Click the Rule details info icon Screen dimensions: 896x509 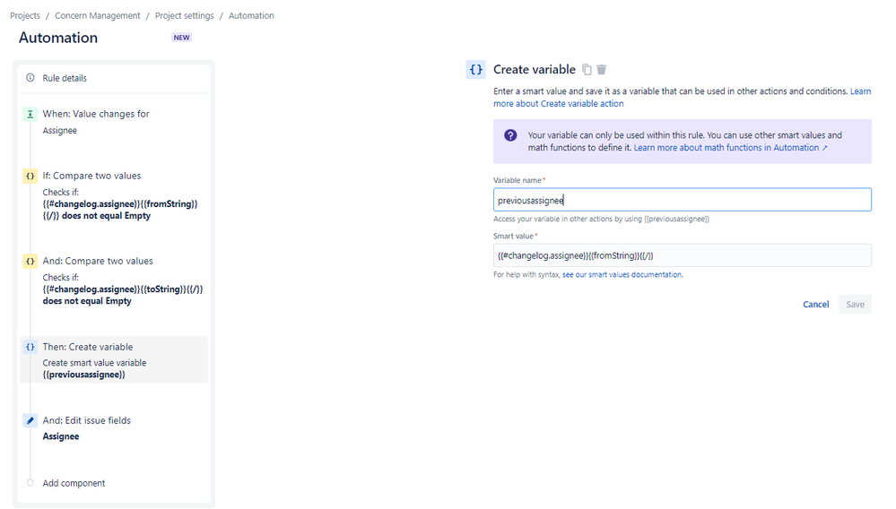(30, 78)
